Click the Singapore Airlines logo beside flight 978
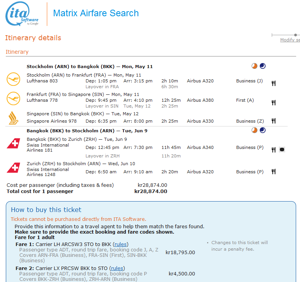300x282 pixels. (14, 118)
